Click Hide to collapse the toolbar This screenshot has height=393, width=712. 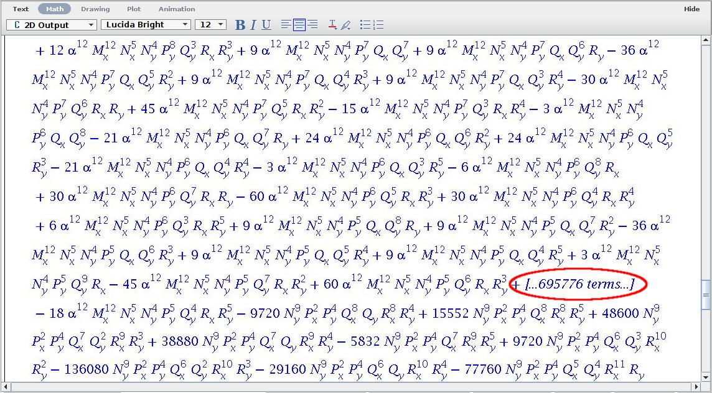coord(691,9)
